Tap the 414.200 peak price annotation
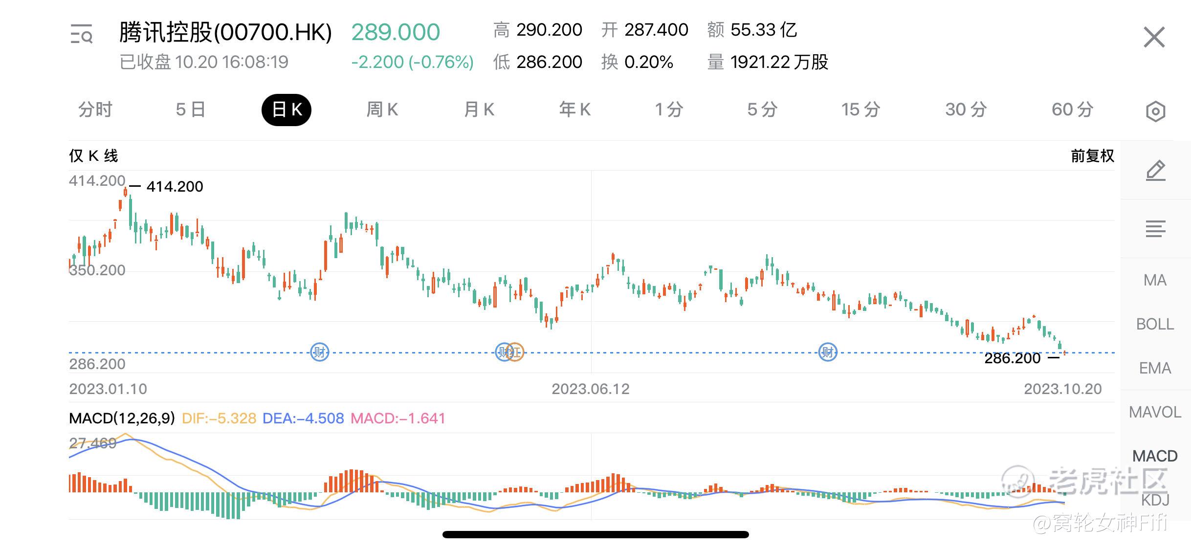Image resolution: width=1191 pixels, height=550 pixels. point(175,186)
